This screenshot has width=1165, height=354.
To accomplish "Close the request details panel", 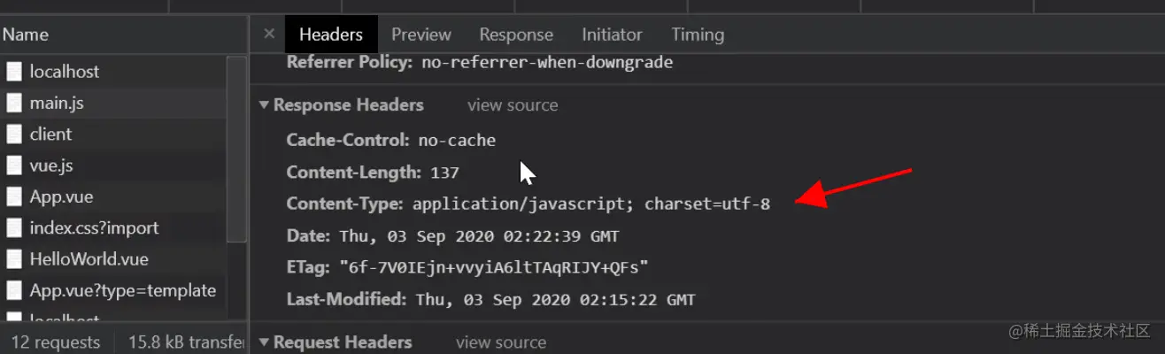I will click(269, 35).
